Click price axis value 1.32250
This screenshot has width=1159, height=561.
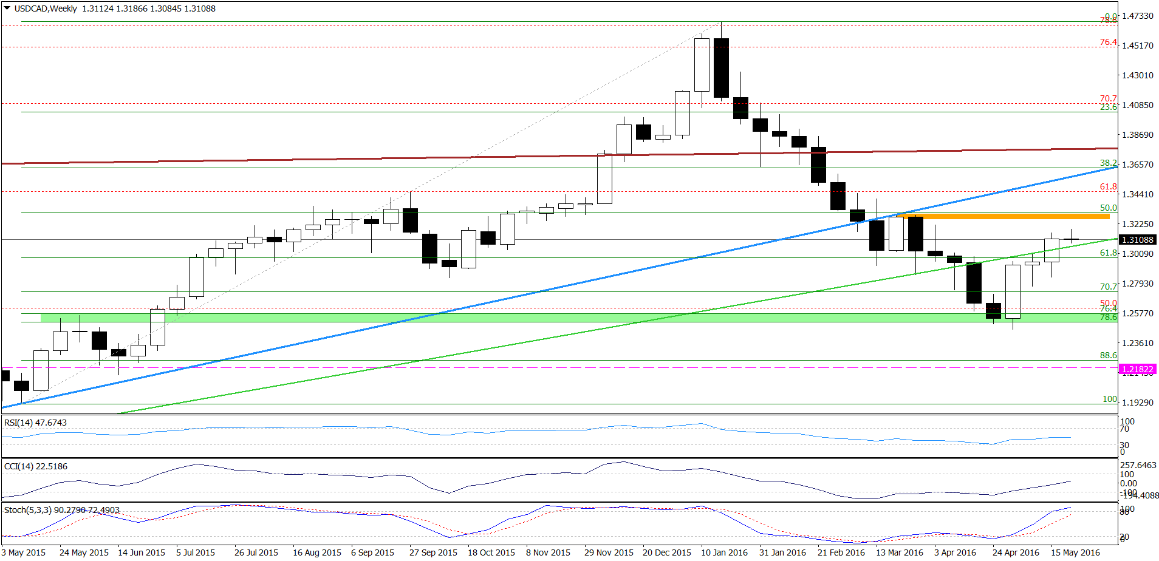(1138, 224)
